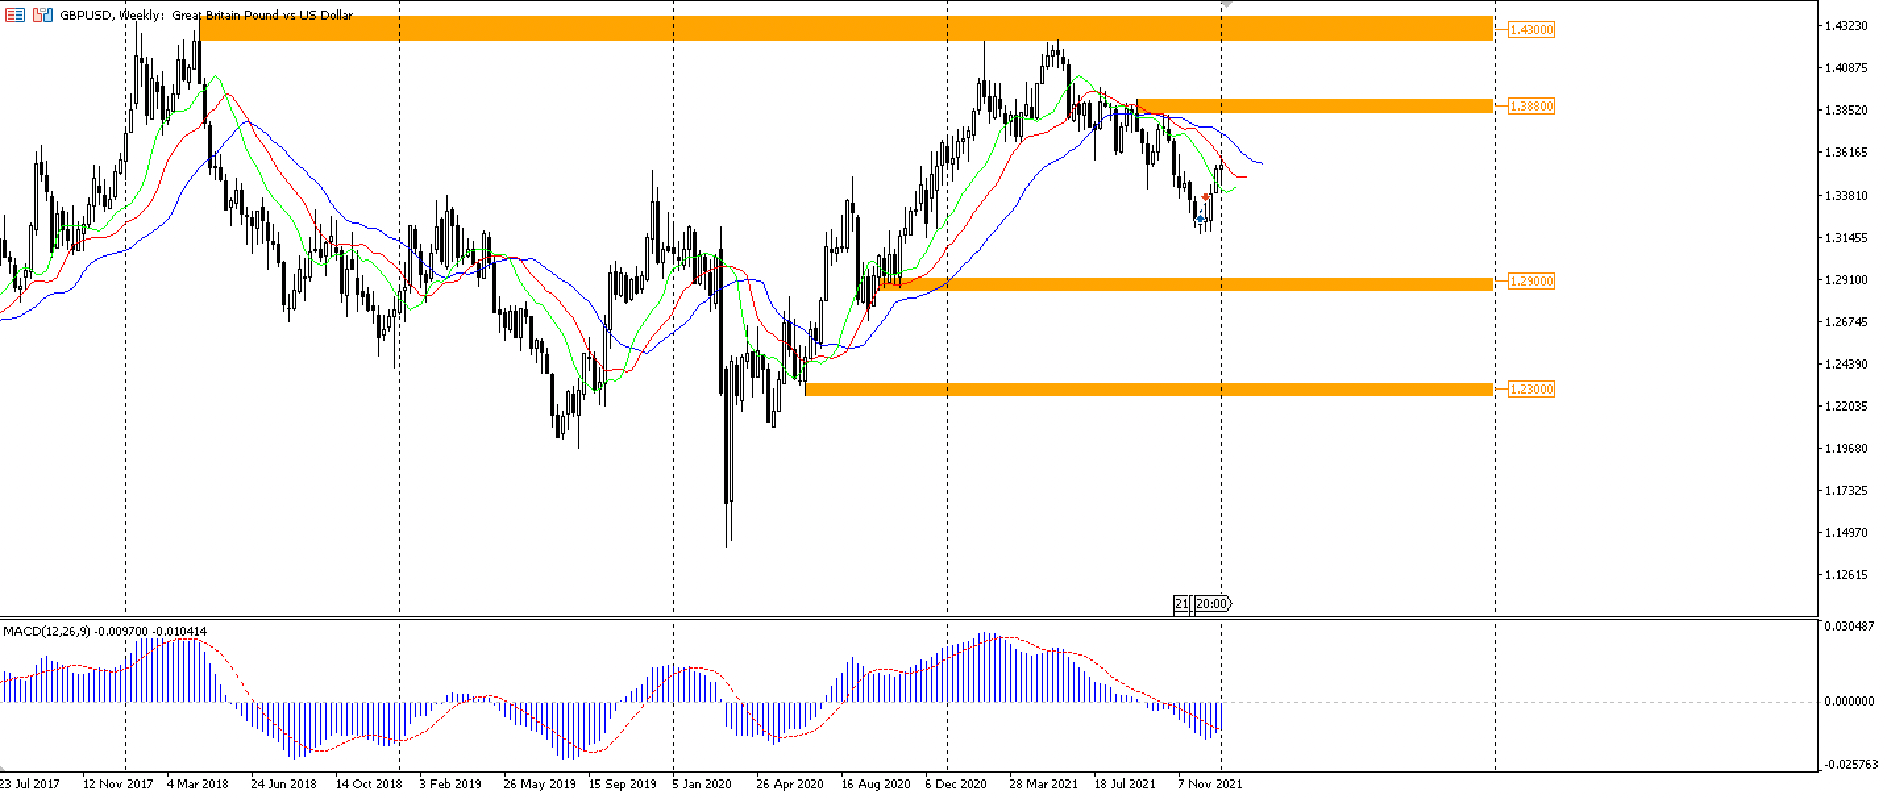Viewport: 1887px width, 799px height.
Task: Click the Depth of Market icon
Action: [x=14, y=14]
